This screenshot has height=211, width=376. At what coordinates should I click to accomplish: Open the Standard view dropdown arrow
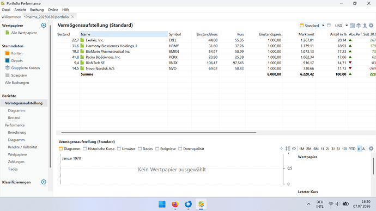point(323,26)
